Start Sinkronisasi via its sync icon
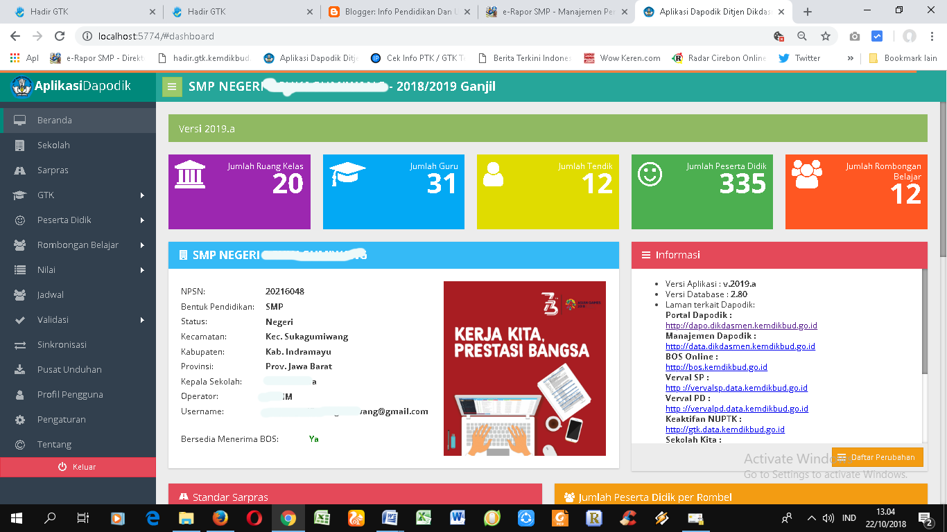The height and width of the screenshot is (532, 947). pos(21,344)
